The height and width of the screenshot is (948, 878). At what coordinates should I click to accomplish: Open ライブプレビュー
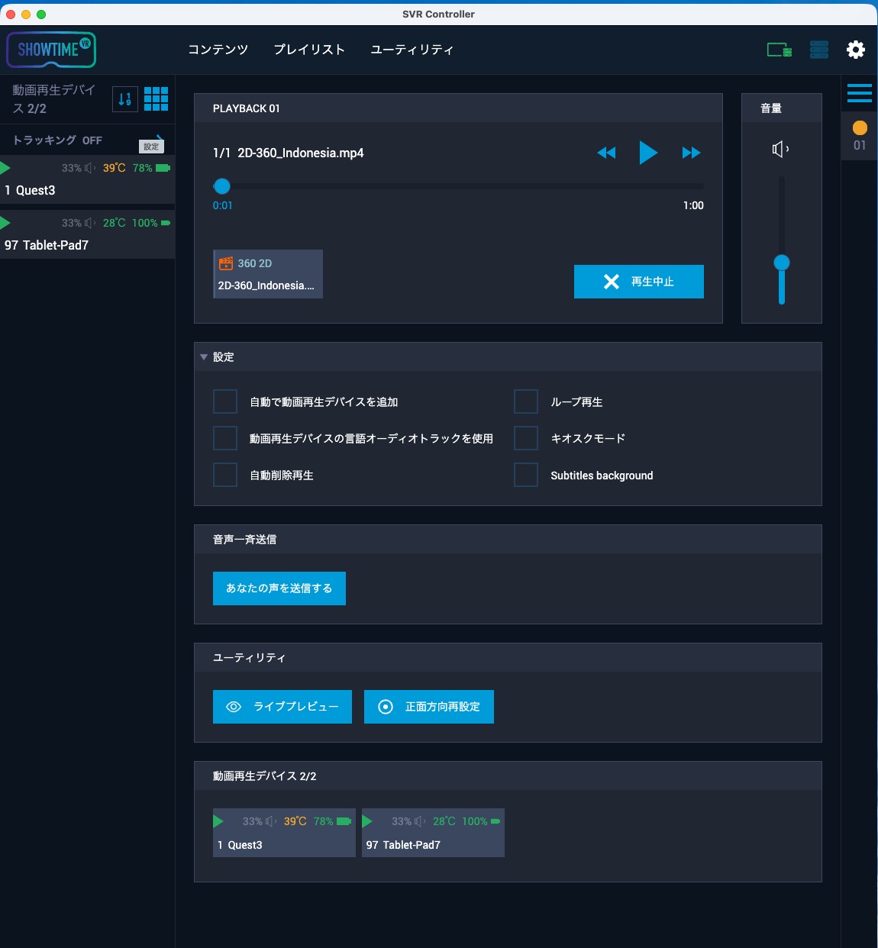click(282, 707)
